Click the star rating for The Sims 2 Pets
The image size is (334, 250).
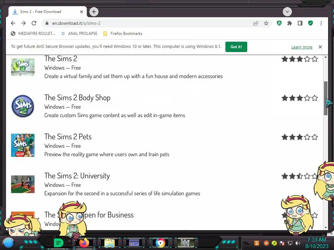tap(300, 137)
